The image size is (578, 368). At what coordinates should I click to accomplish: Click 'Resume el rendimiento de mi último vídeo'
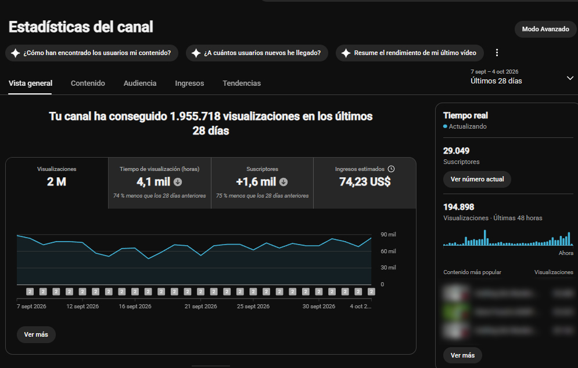pyautogui.click(x=410, y=53)
